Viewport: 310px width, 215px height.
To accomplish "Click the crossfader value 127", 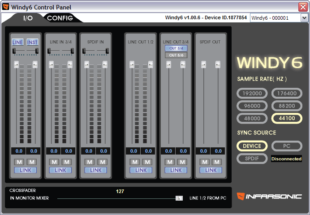I will tap(120, 191).
